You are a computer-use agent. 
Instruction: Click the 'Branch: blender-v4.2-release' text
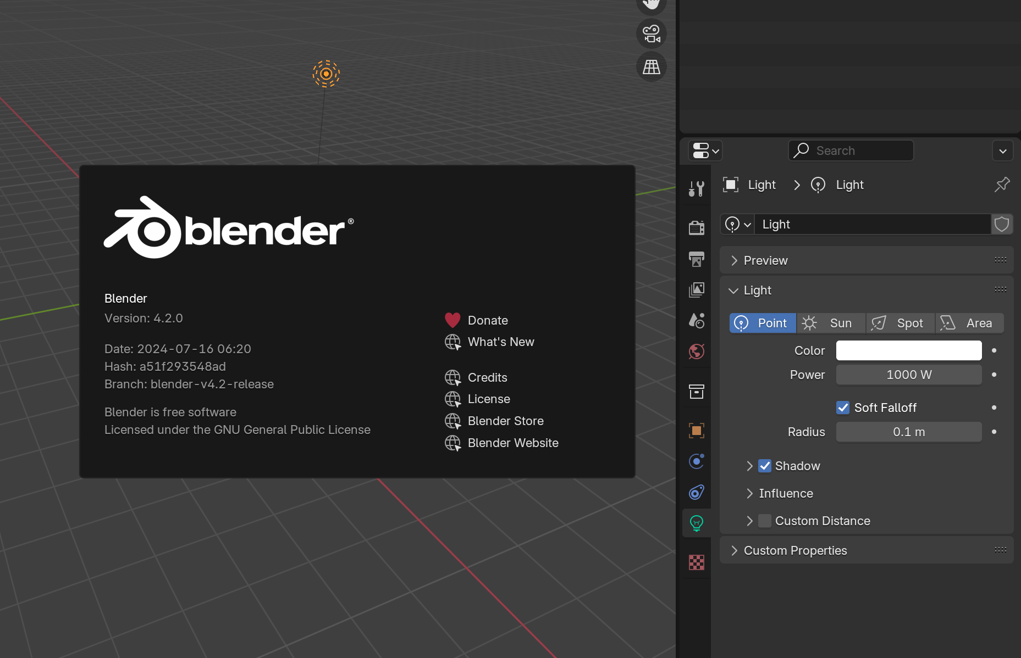click(x=189, y=384)
